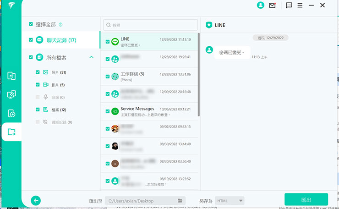
Task: Click the avatar of 09/02/2022 chat
Action: (x=115, y=129)
